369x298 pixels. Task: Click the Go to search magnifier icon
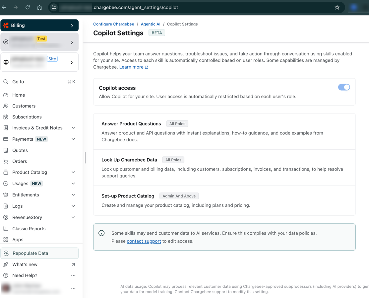6,82
